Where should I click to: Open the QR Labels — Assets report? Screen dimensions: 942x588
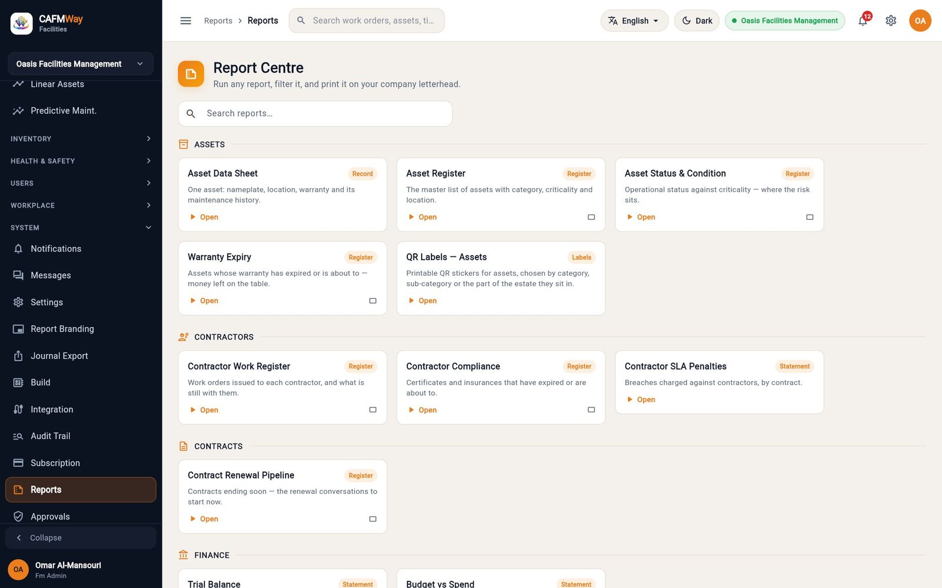422,300
